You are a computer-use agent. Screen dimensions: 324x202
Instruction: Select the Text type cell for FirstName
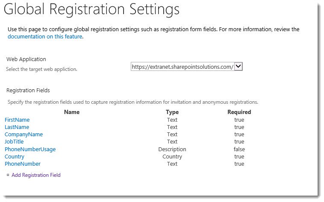(172, 120)
